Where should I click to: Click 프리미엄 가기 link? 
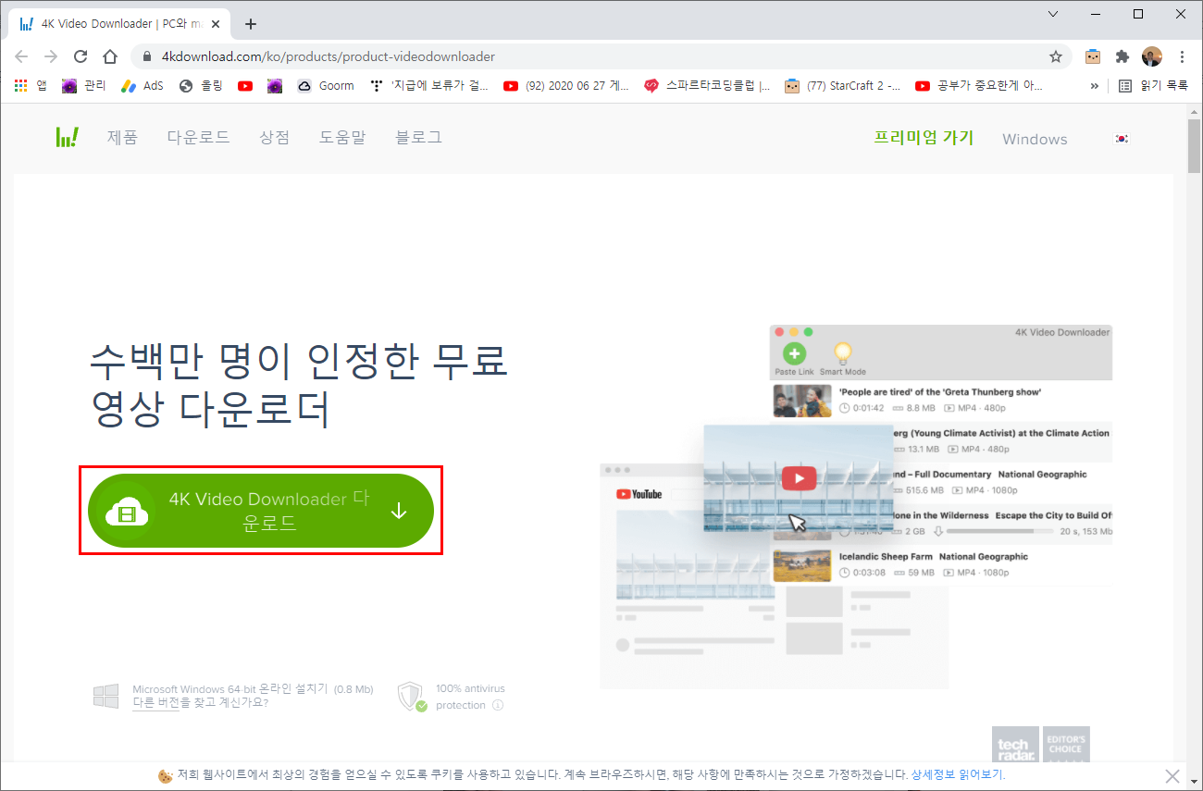pyautogui.click(x=924, y=138)
